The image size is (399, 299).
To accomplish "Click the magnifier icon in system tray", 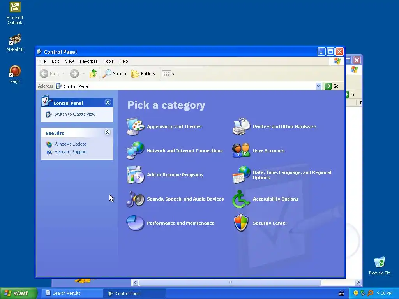I will [370, 293].
